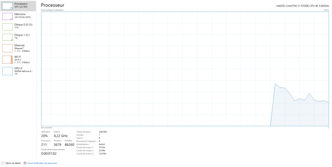
Task: Click the Mémoire 3,6/15,9 Go (23%) text
Action: point(23,17)
